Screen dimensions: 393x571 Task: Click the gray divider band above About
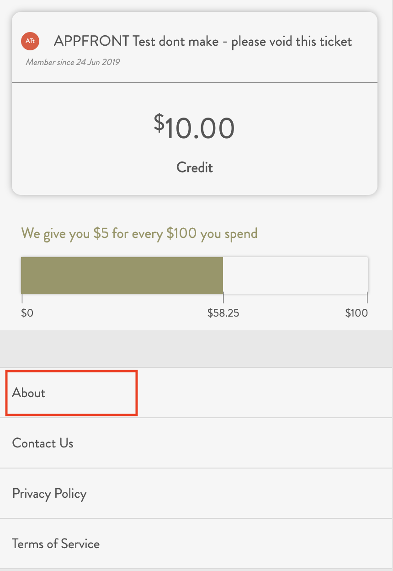pyautogui.click(x=196, y=349)
